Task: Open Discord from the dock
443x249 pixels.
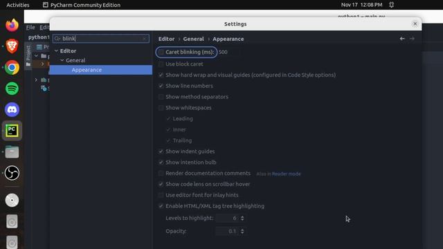Action: pyautogui.click(x=12, y=109)
